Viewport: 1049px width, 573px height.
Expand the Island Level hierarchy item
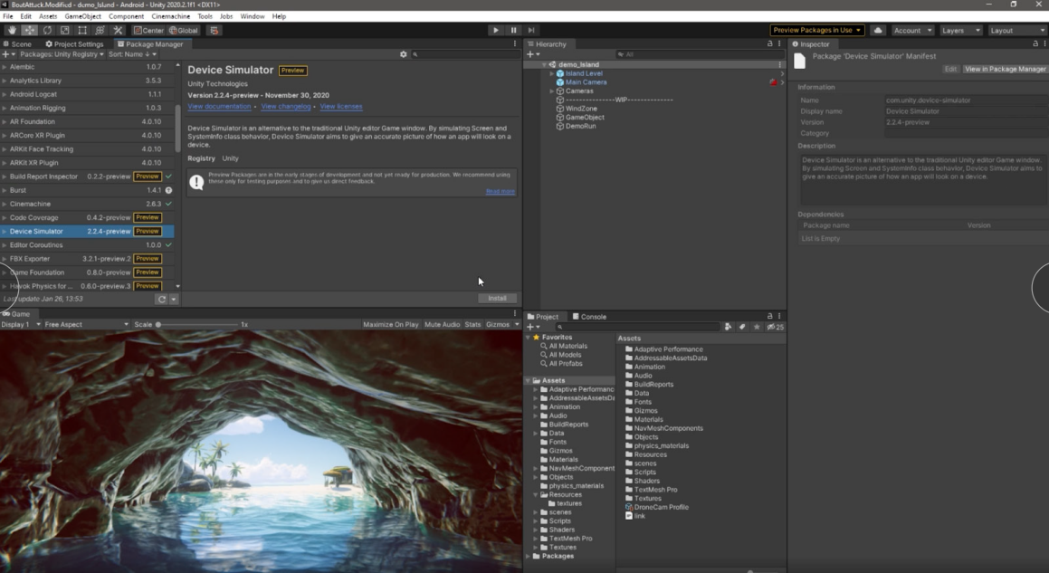(x=550, y=72)
